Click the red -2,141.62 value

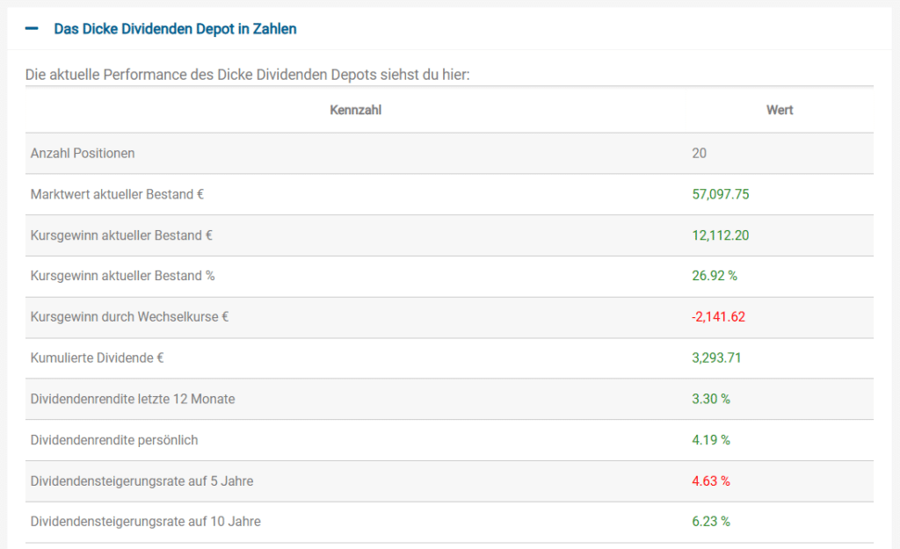(x=718, y=317)
